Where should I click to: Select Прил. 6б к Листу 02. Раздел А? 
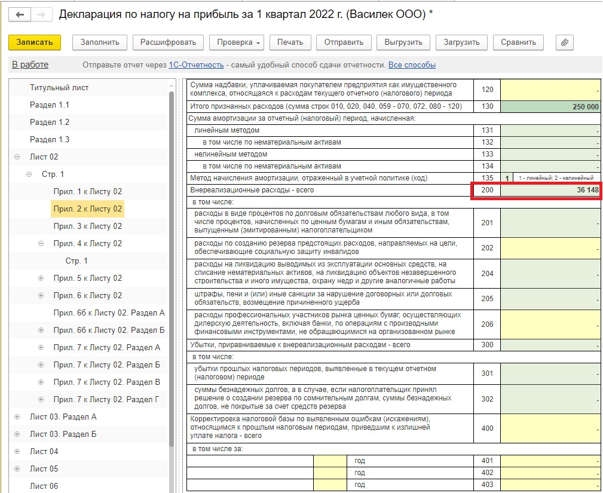(109, 313)
